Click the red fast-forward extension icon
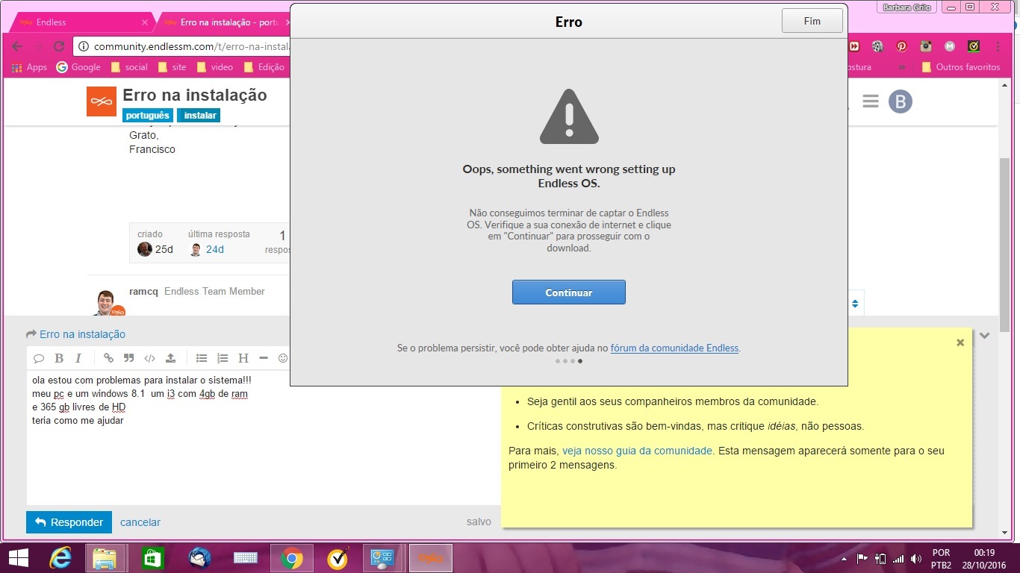 [x=855, y=46]
